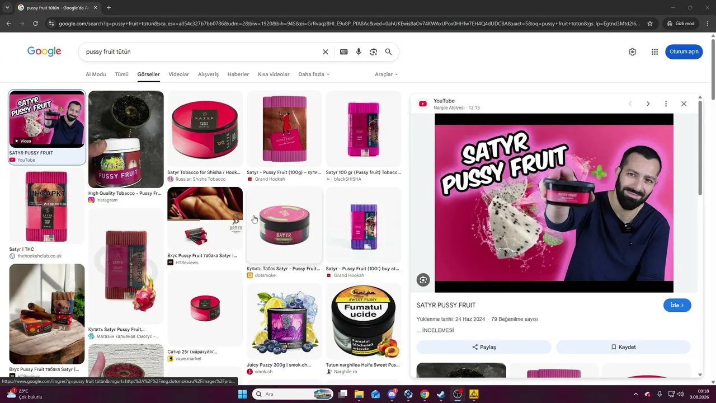Show hidden system tray icons
The image size is (716, 403).
tap(635, 394)
